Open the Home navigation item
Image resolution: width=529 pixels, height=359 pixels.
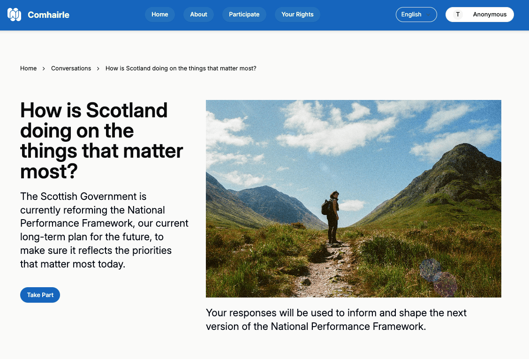point(159,15)
